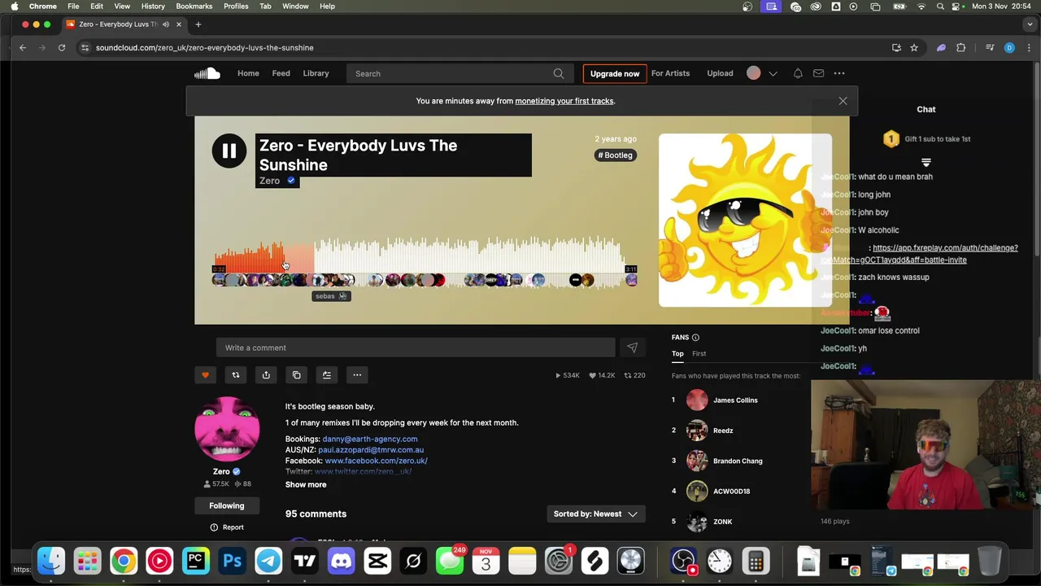
Task: Expand the description with Show more
Action: point(306,485)
